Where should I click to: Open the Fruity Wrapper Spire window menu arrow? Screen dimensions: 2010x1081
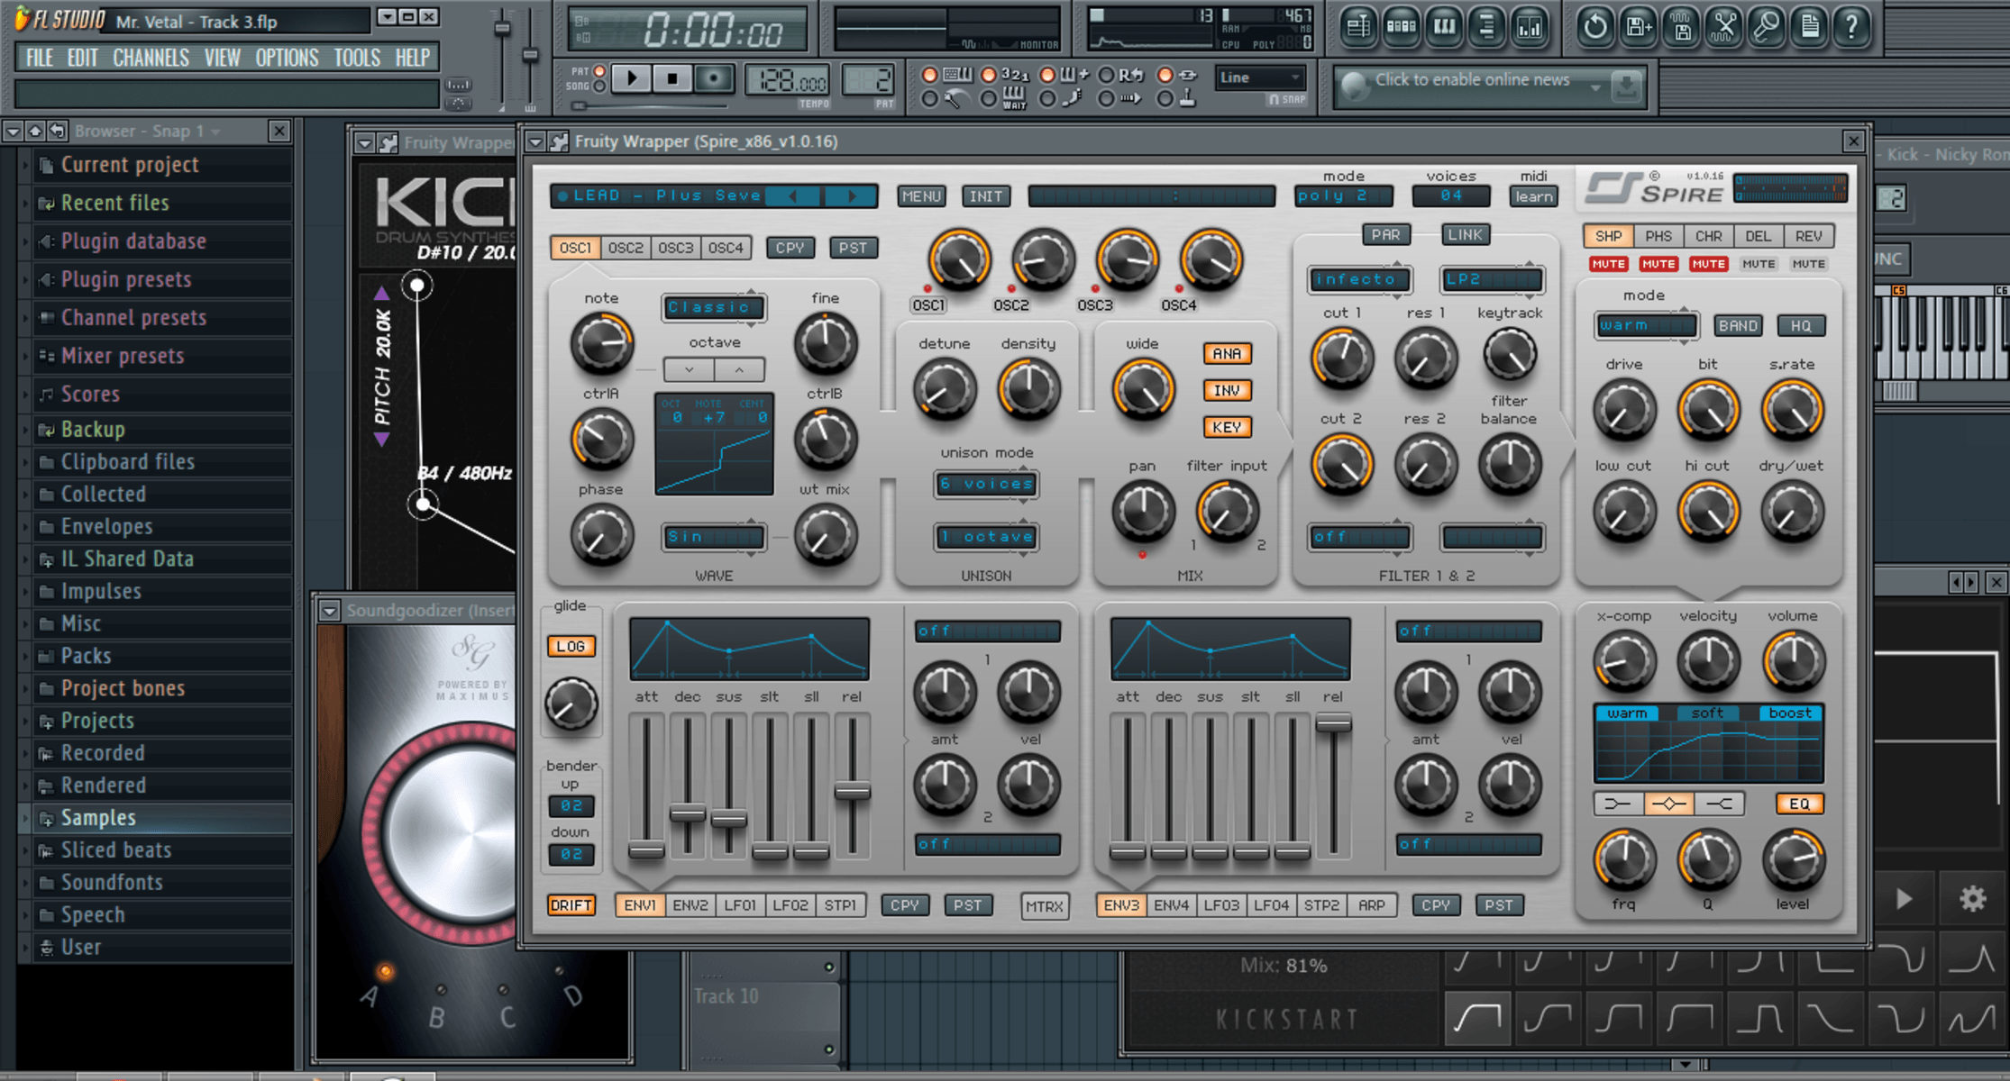535,141
